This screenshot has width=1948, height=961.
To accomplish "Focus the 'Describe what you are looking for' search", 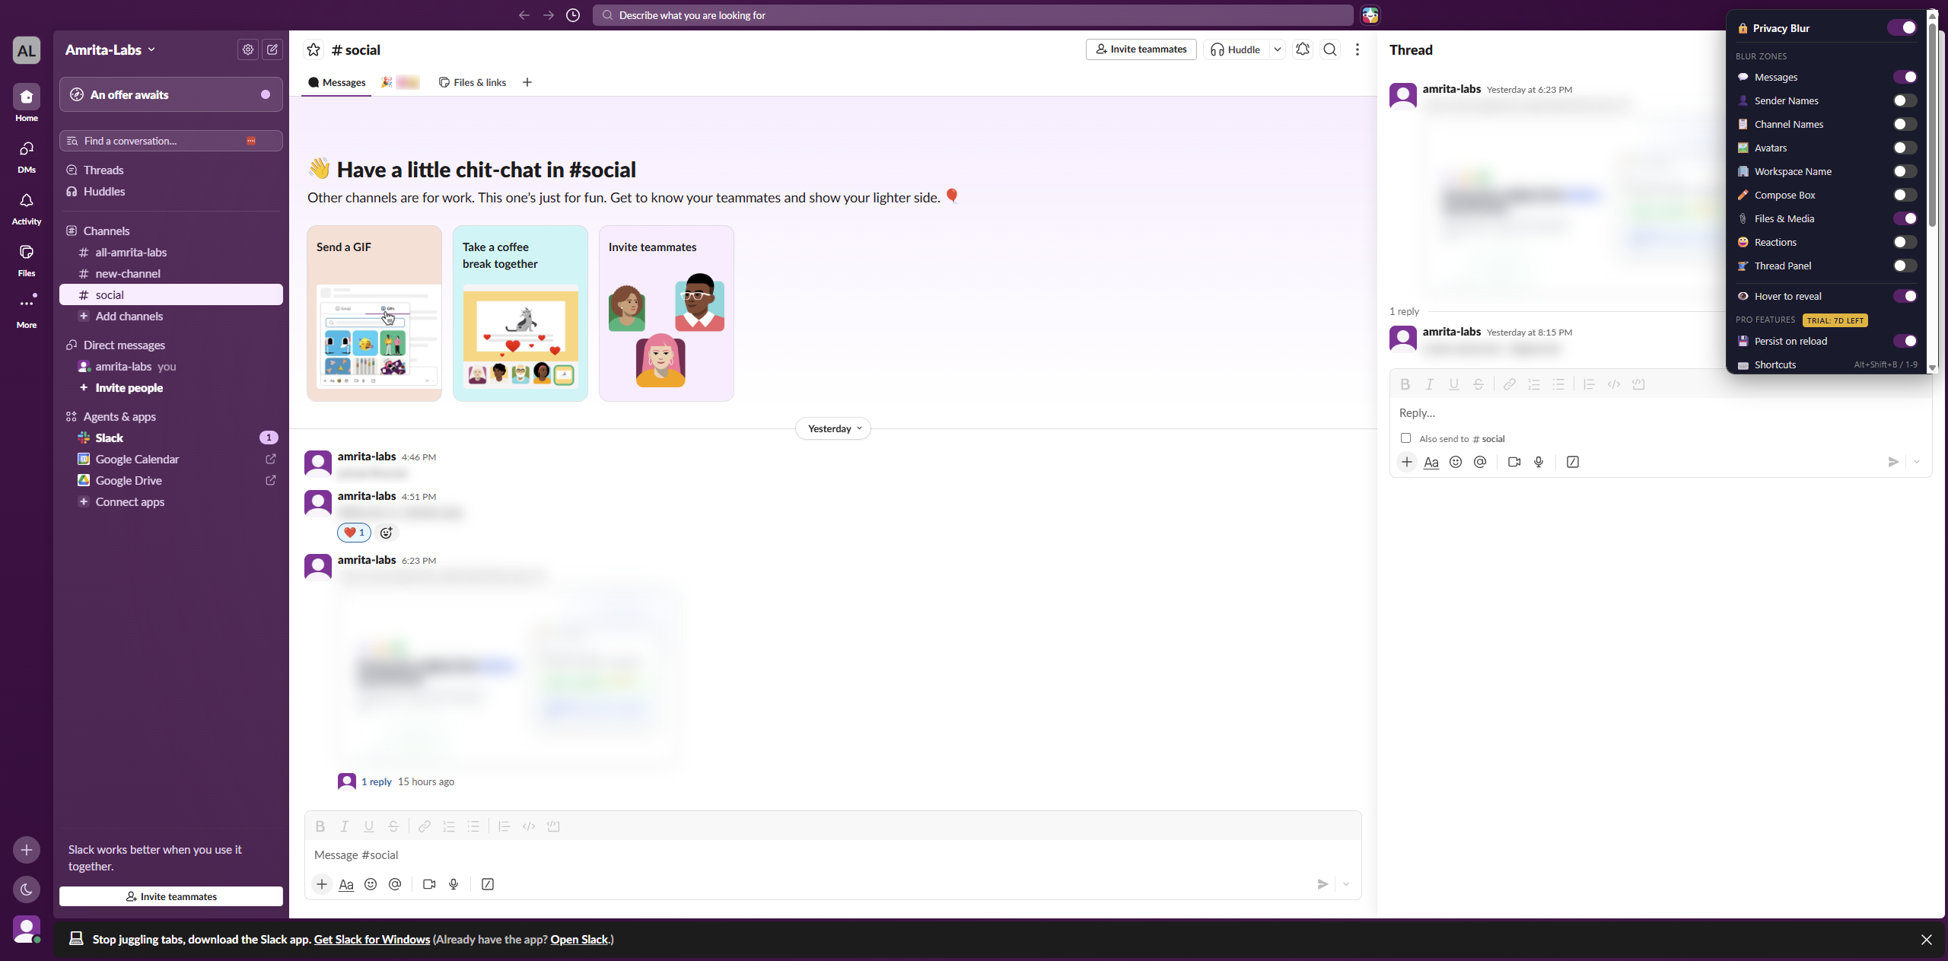I will tap(972, 15).
